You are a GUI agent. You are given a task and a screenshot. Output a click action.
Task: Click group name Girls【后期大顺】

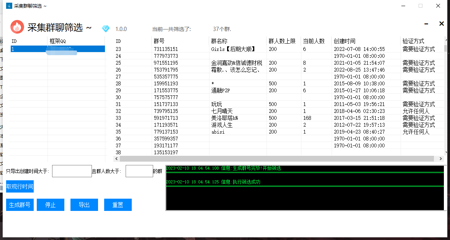coord(233,49)
